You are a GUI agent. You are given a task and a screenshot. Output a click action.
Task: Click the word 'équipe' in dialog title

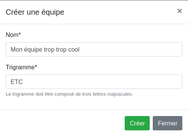(x=53, y=12)
